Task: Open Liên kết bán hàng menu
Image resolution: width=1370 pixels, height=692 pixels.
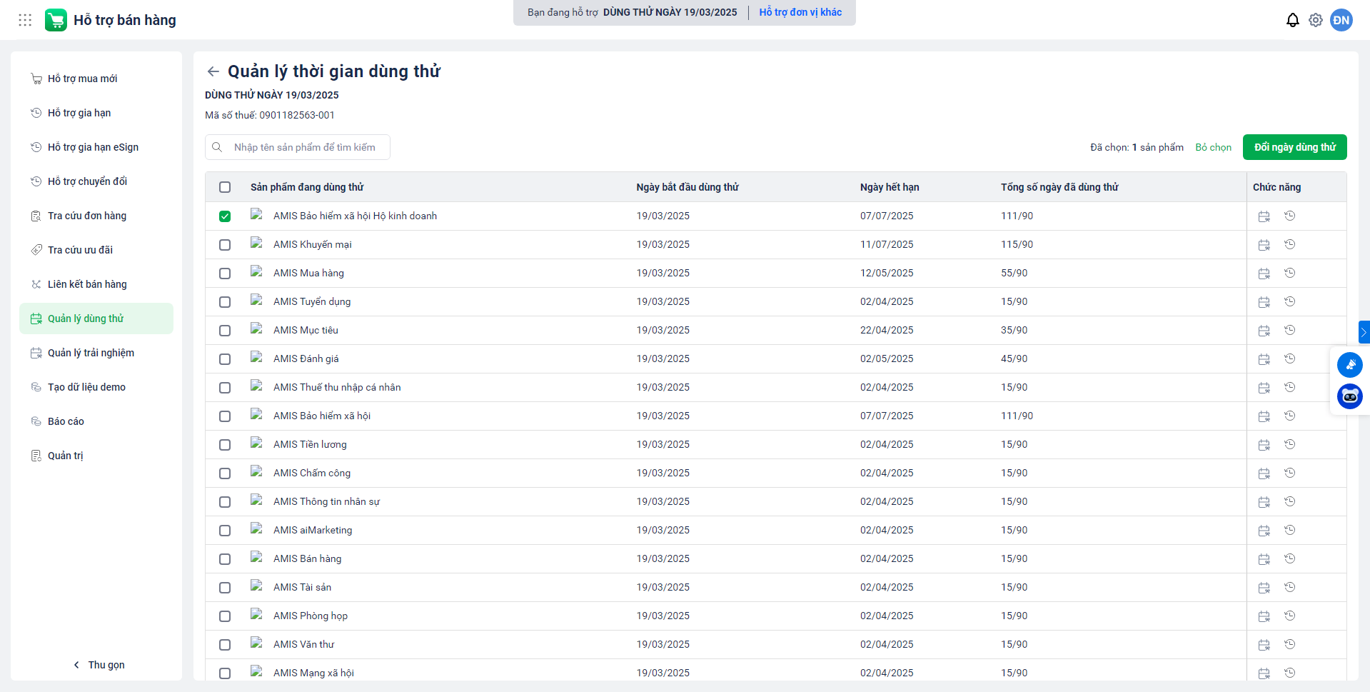Action: 96,284
